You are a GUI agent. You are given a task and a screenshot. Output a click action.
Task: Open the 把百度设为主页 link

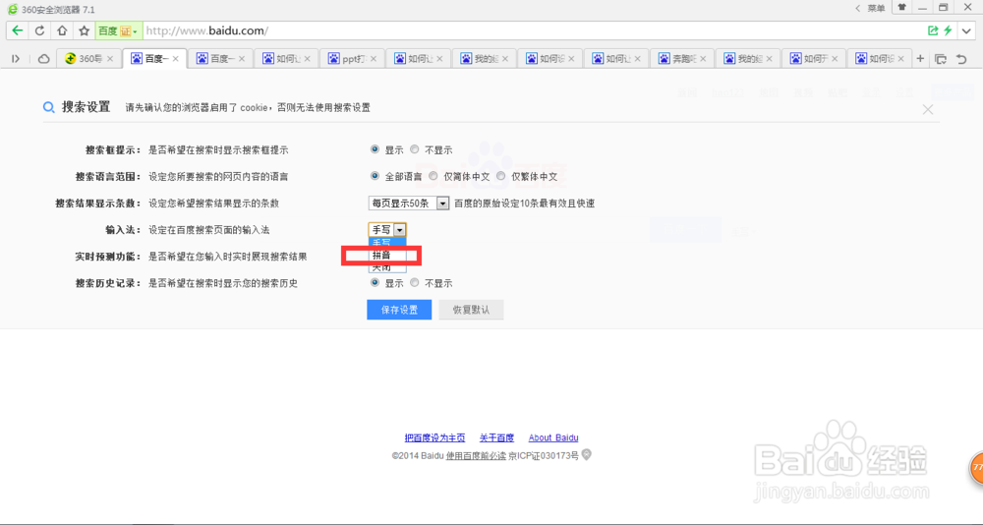tap(435, 437)
